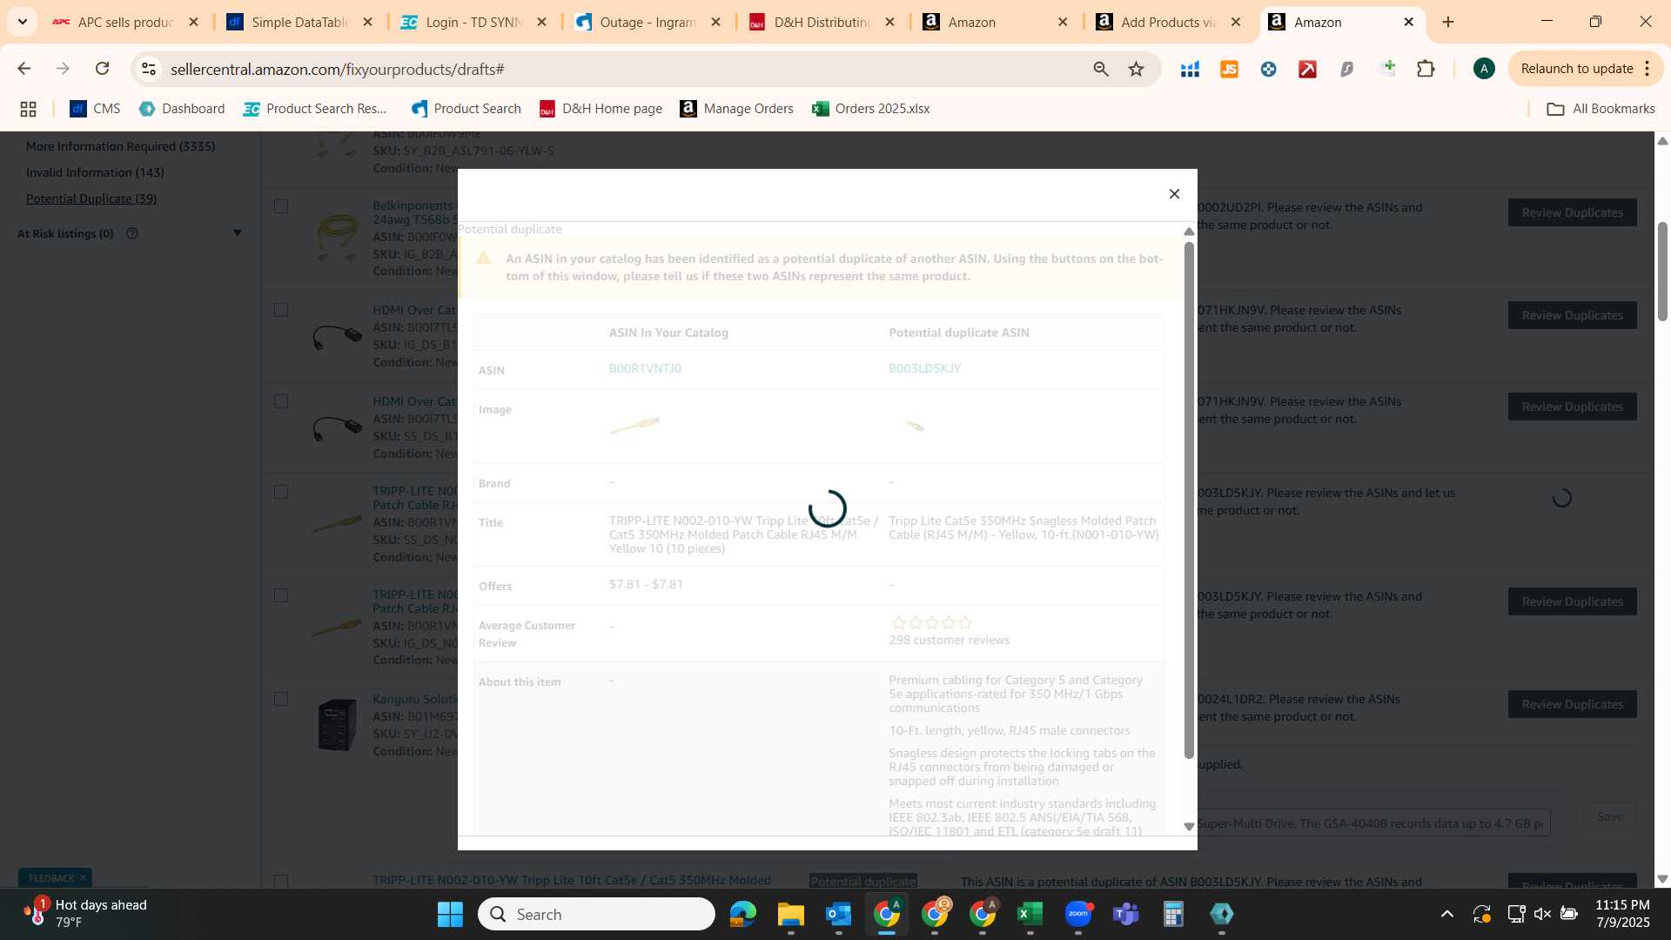Open the All Bookmarks folder

[x=1601, y=109]
